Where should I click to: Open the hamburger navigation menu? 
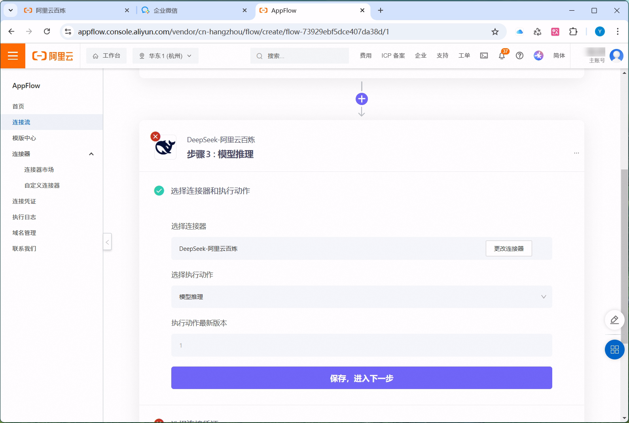point(13,56)
